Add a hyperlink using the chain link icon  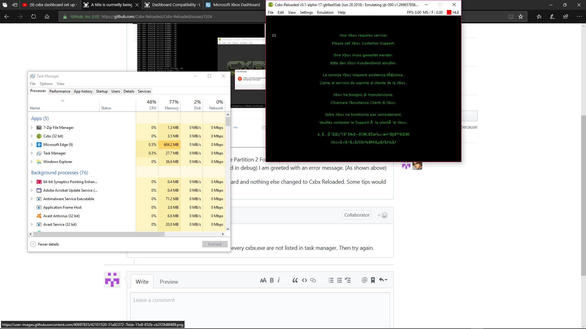[313, 280]
